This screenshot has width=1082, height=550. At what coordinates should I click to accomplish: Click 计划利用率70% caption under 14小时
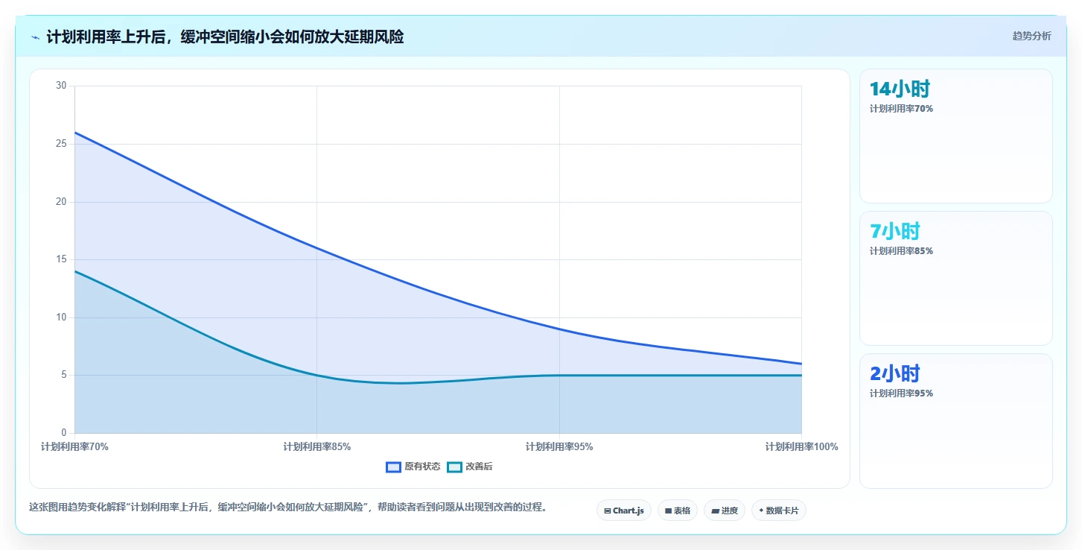click(901, 109)
